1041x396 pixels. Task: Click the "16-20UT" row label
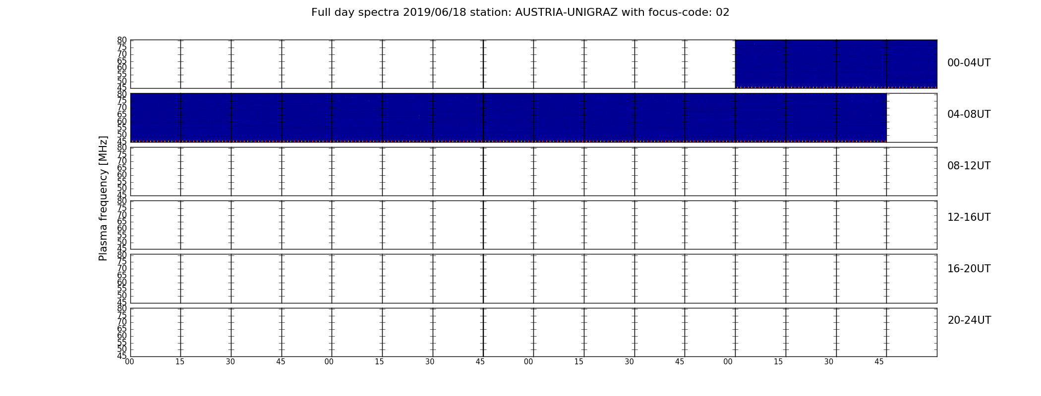(969, 269)
